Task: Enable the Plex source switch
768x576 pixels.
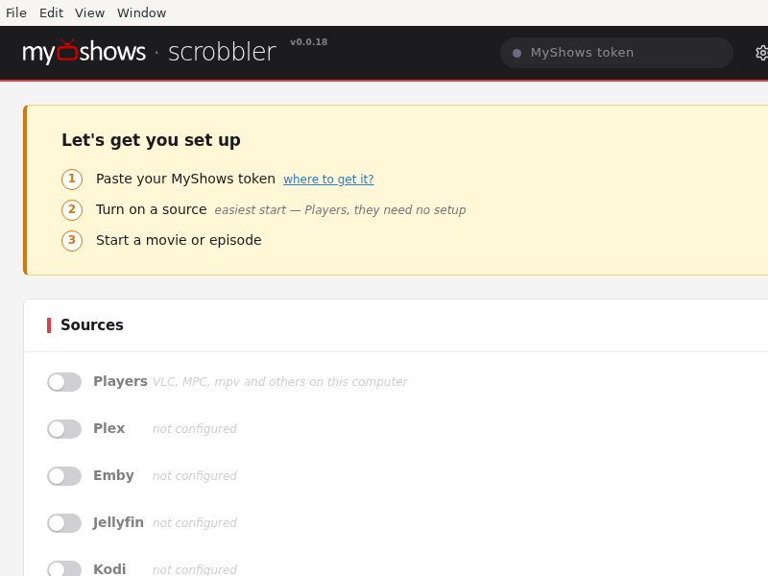Action: pyautogui.click(x=64, y=429)
